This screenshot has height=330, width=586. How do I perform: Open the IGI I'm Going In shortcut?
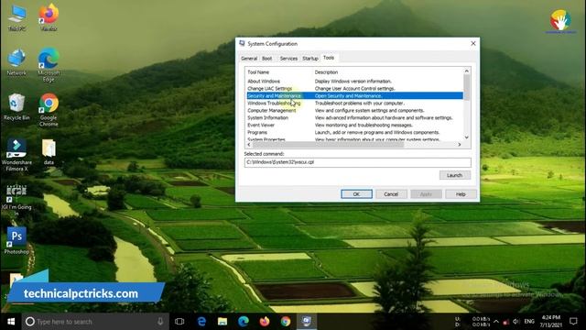coord(16,200)
